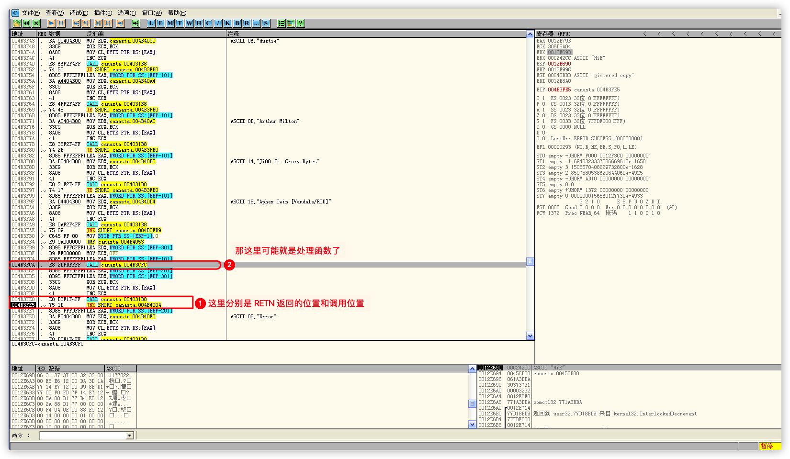This screenshot has width=790, height=459.
Task: Open the Log window with L button
Action: coord(151,23)
